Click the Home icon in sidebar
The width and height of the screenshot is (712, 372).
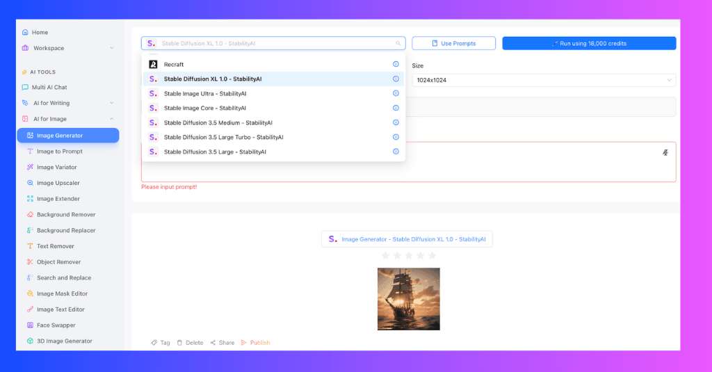click(x=25, y=32)
